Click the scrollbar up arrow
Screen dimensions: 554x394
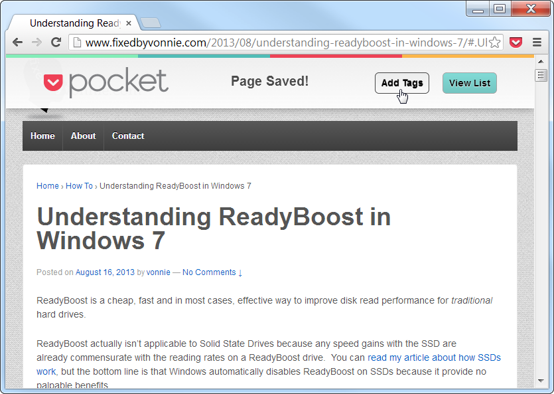pyautogui.click(x=541, y=62)
